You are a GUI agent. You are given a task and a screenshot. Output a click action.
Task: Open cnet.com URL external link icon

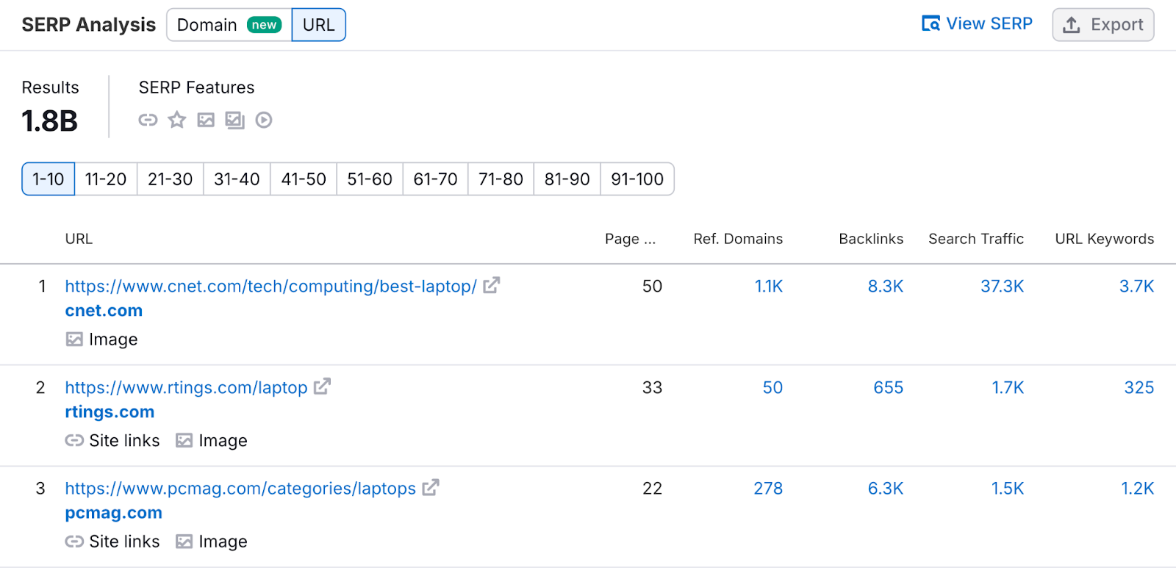(x=492, y=285)
